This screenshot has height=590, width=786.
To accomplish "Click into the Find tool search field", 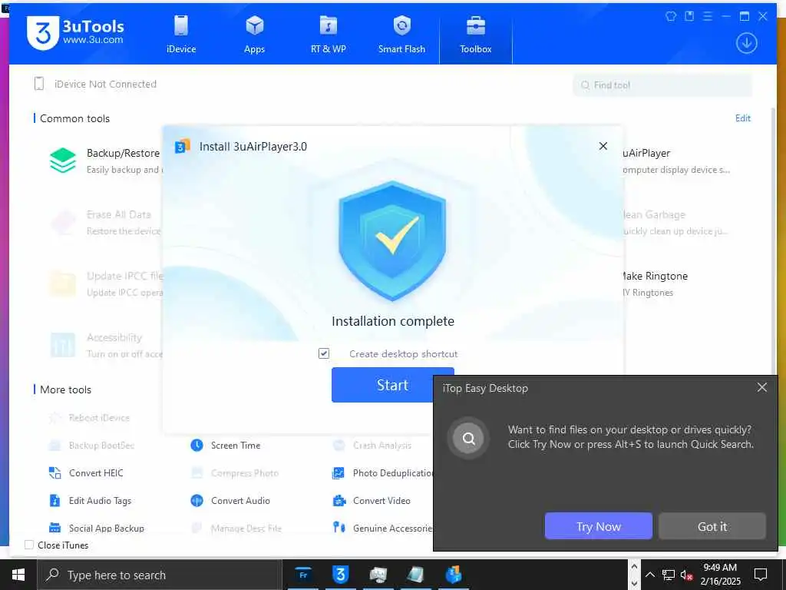I will pos(662,85).
